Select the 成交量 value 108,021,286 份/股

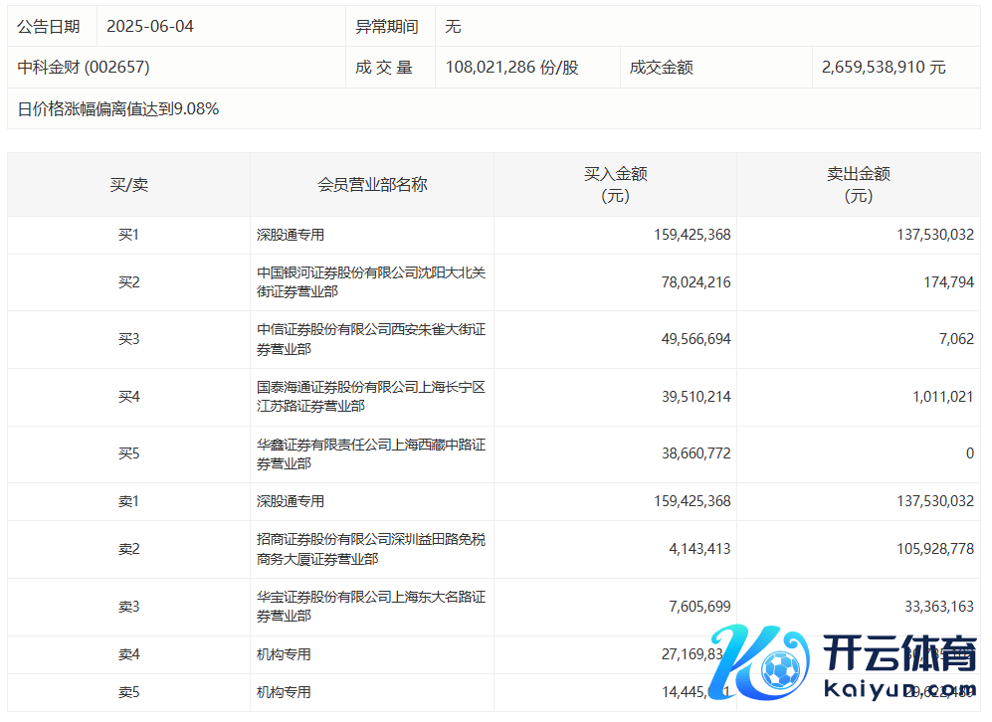[511, 68]
